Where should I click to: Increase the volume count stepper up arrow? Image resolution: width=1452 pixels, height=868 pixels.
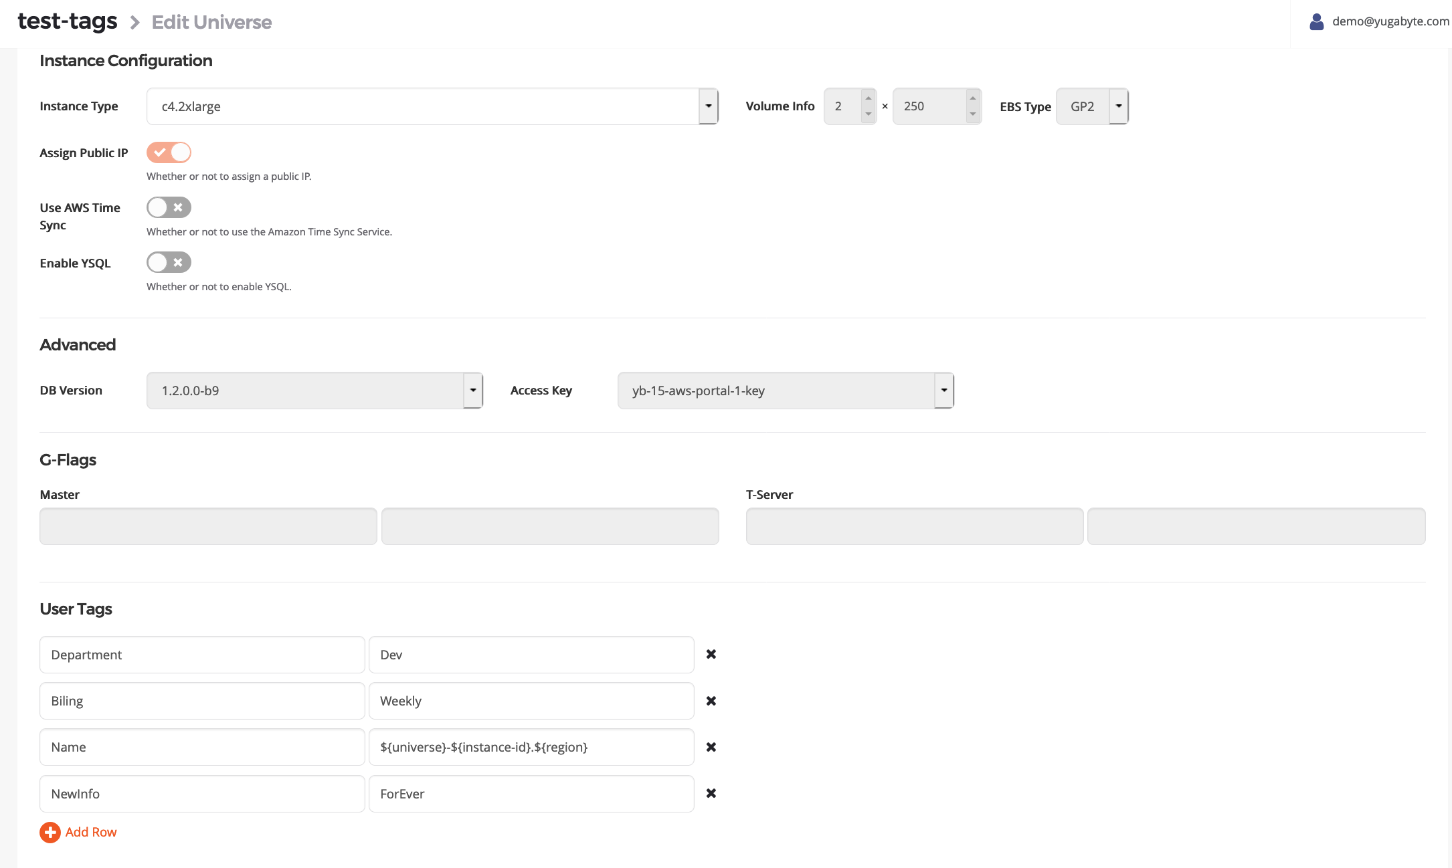(868, 98)
